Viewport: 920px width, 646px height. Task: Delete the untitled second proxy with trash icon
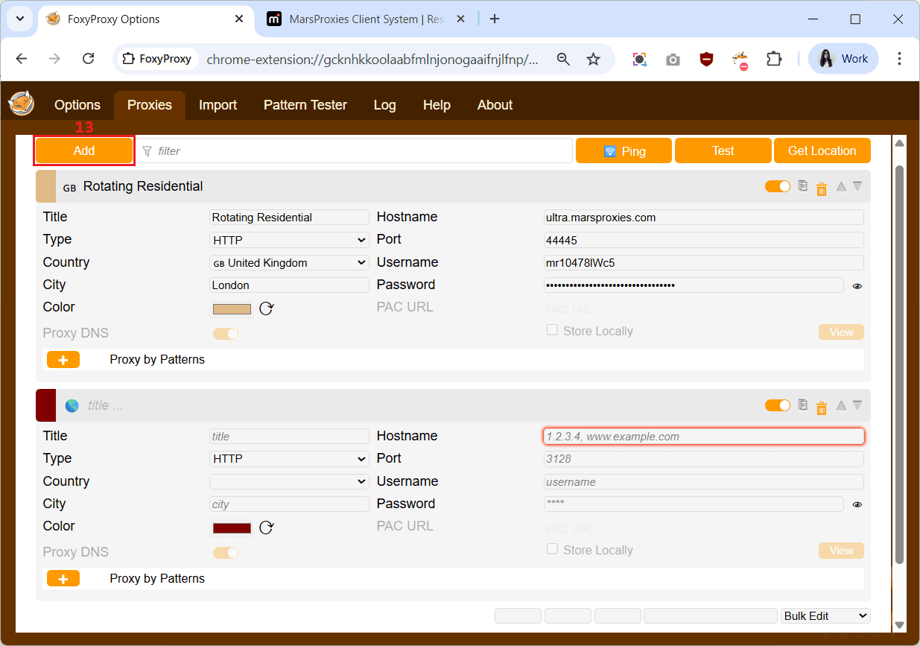[822, 407]
